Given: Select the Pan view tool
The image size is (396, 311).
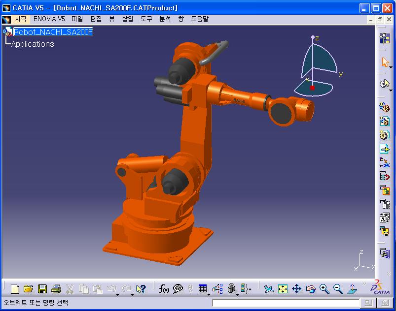Looking at the screenshot, I should 296,289.
